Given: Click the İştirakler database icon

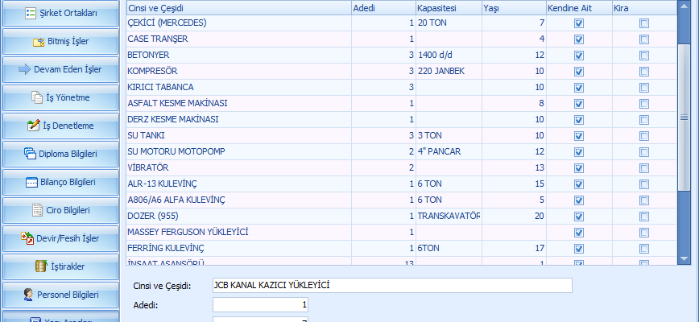Looking at the screenshot, I should click(40, 266).
